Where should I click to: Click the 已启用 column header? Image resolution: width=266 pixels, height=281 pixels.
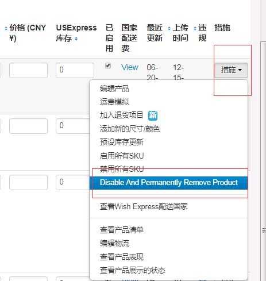point(109,38)
